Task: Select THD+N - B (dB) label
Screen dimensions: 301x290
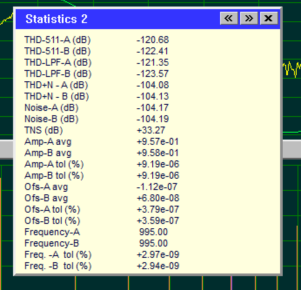Action: point(57,97)
